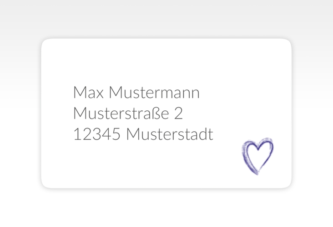
Task: Click the background below the address label
Action: [x=166, y=208]
